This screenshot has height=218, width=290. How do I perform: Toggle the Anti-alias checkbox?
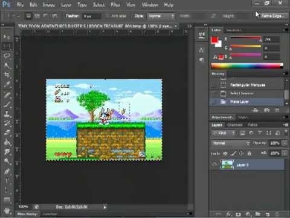[x=108, y=16]
